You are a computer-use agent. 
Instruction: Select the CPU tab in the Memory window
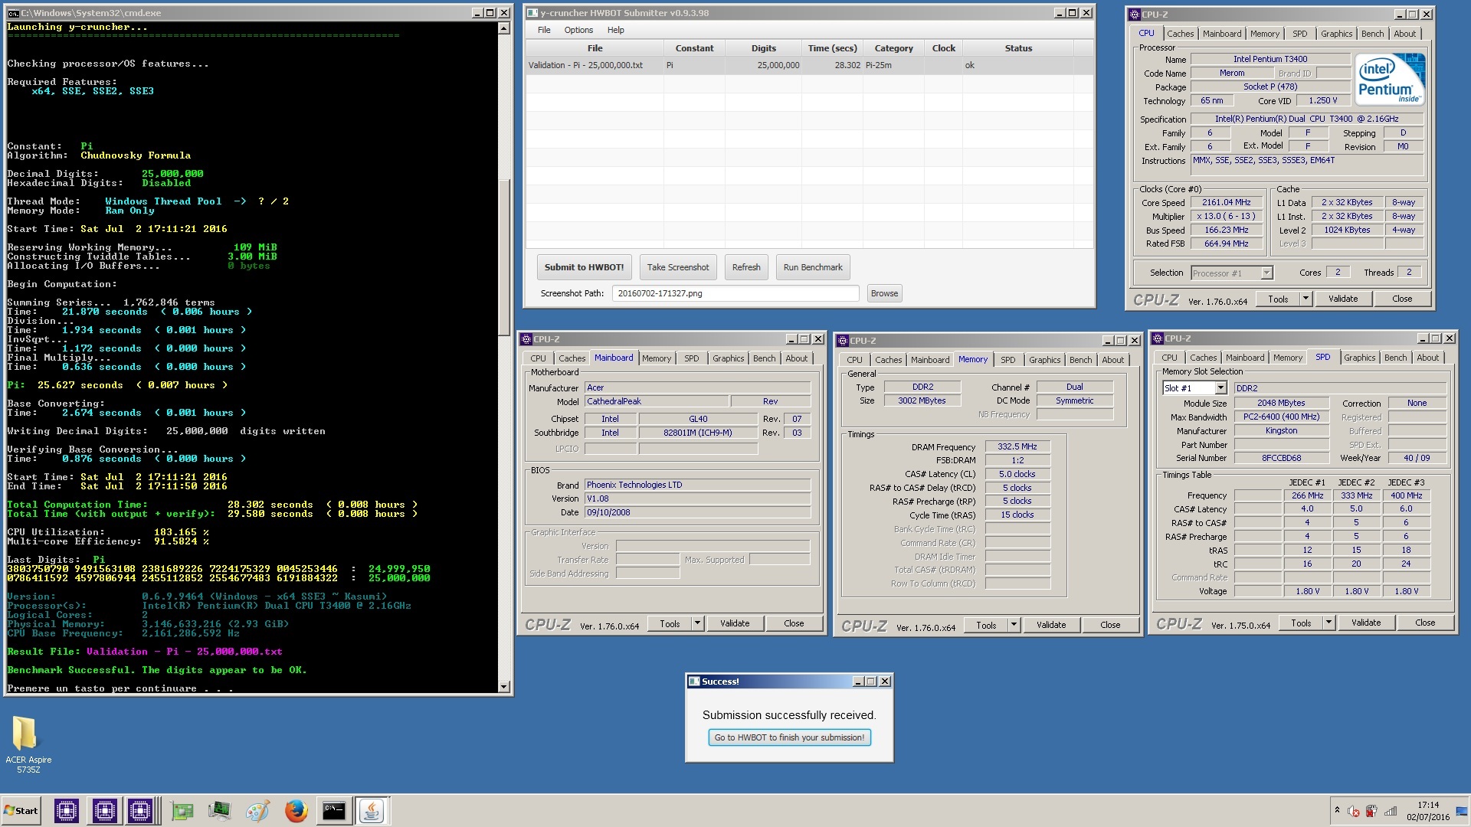pos(854,360)
